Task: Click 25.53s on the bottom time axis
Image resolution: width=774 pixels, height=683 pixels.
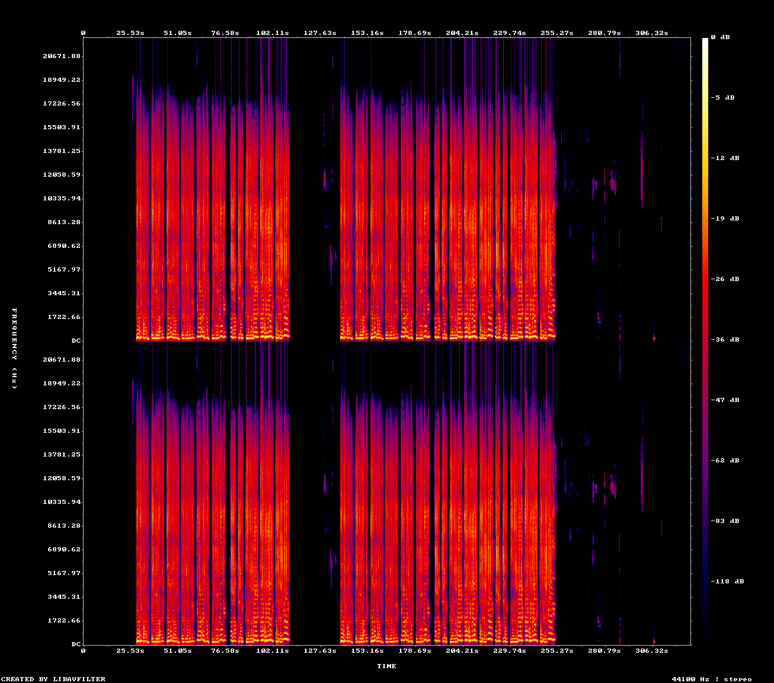Action: (x=130, y=651)
